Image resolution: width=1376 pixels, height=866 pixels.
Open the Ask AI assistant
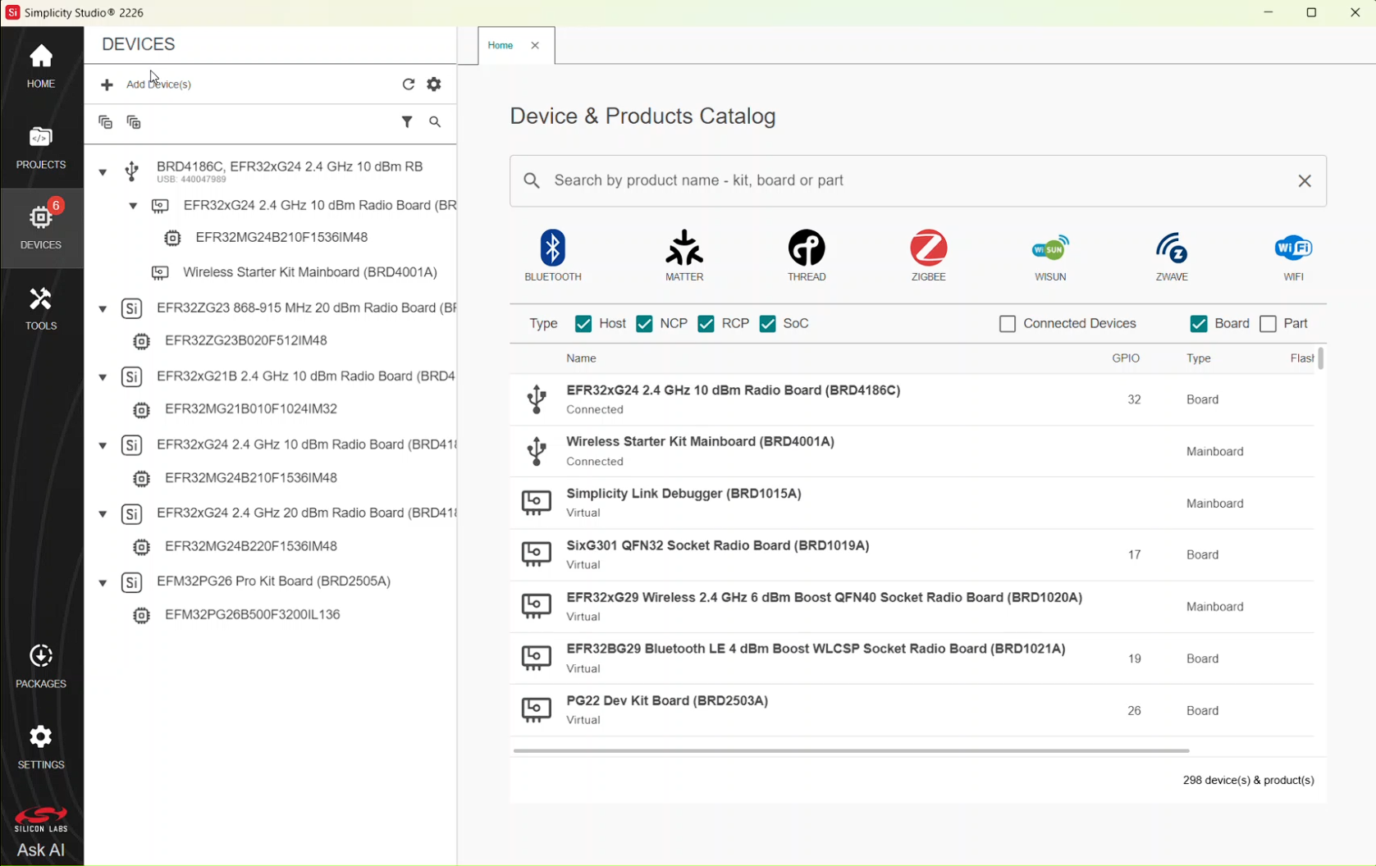[41, 850]
